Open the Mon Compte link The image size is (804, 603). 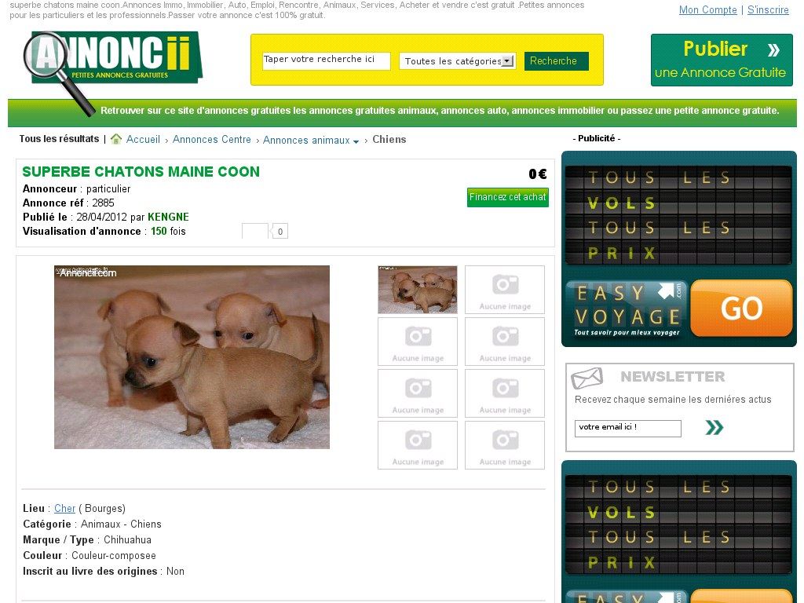click(707, 9)
